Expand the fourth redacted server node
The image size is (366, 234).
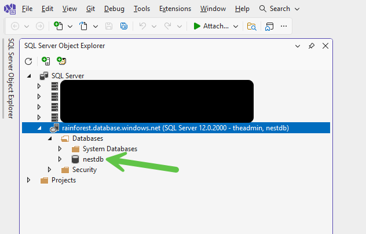click(39, 117)
